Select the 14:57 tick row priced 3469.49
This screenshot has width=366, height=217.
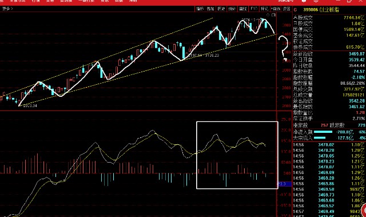(329, 211)
